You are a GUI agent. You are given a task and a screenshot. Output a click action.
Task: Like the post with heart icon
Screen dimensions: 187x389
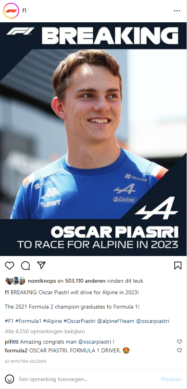pos(10,266)
